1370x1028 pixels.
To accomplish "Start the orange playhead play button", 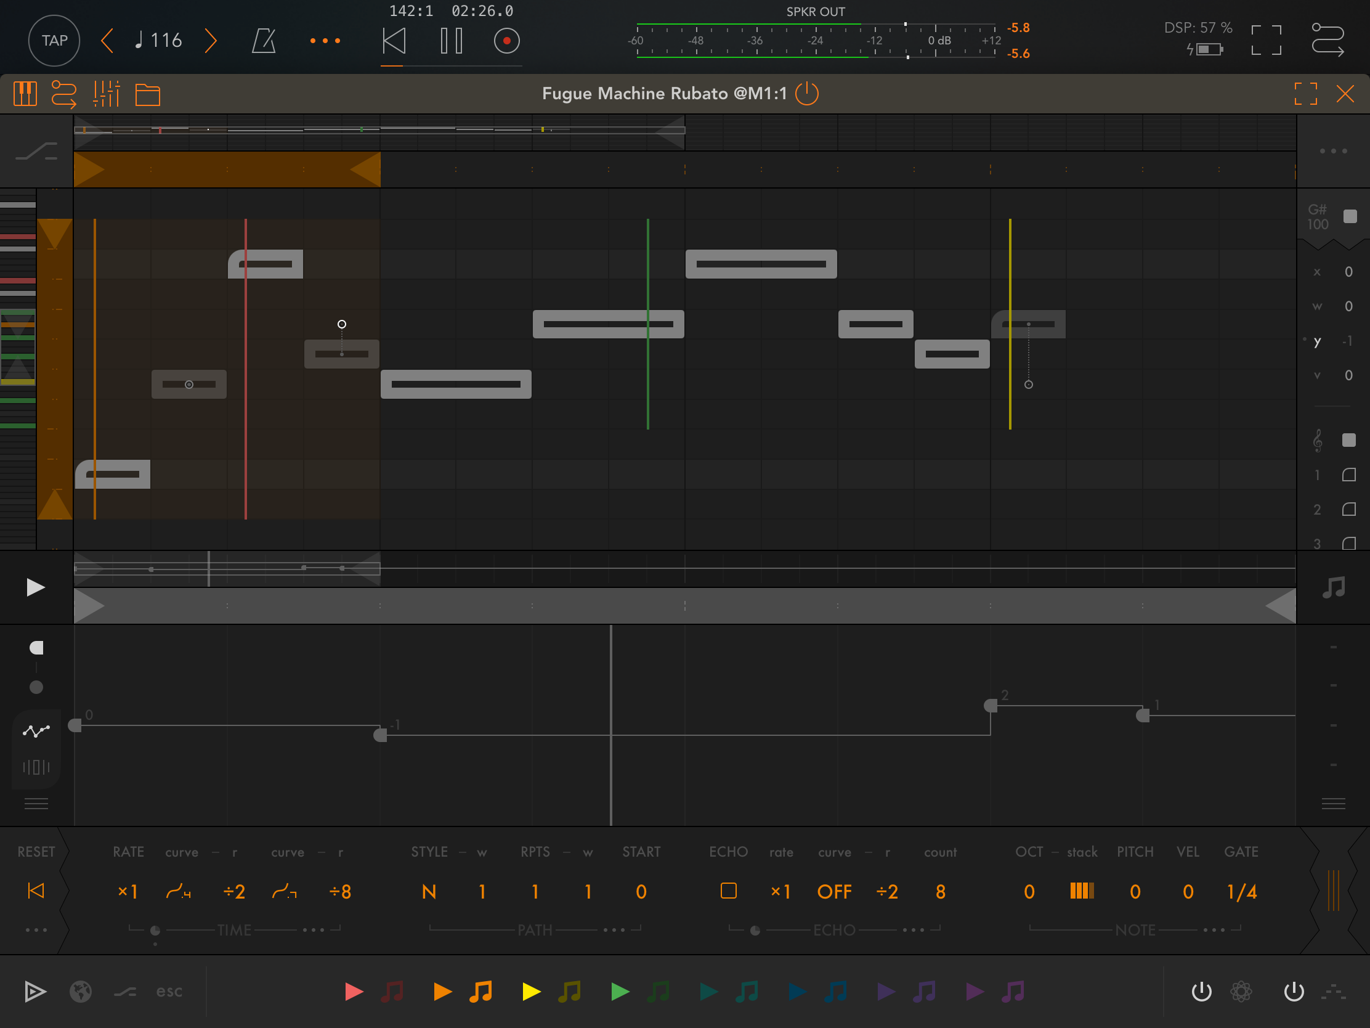I will coord(442,992).
